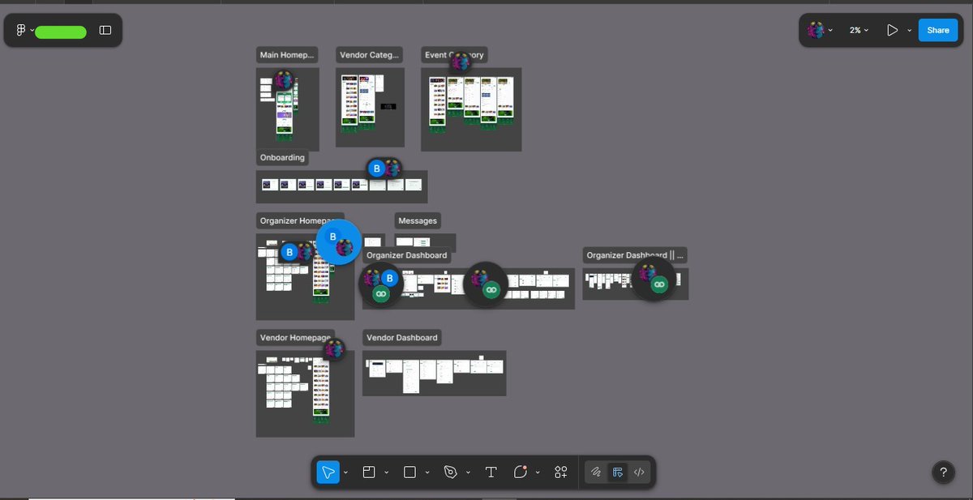The width and height of the screenshot is (973, 500).
Task: Toggle the left sidebar panel visibility
Action: pyautogui.click(x=105, y=29)
